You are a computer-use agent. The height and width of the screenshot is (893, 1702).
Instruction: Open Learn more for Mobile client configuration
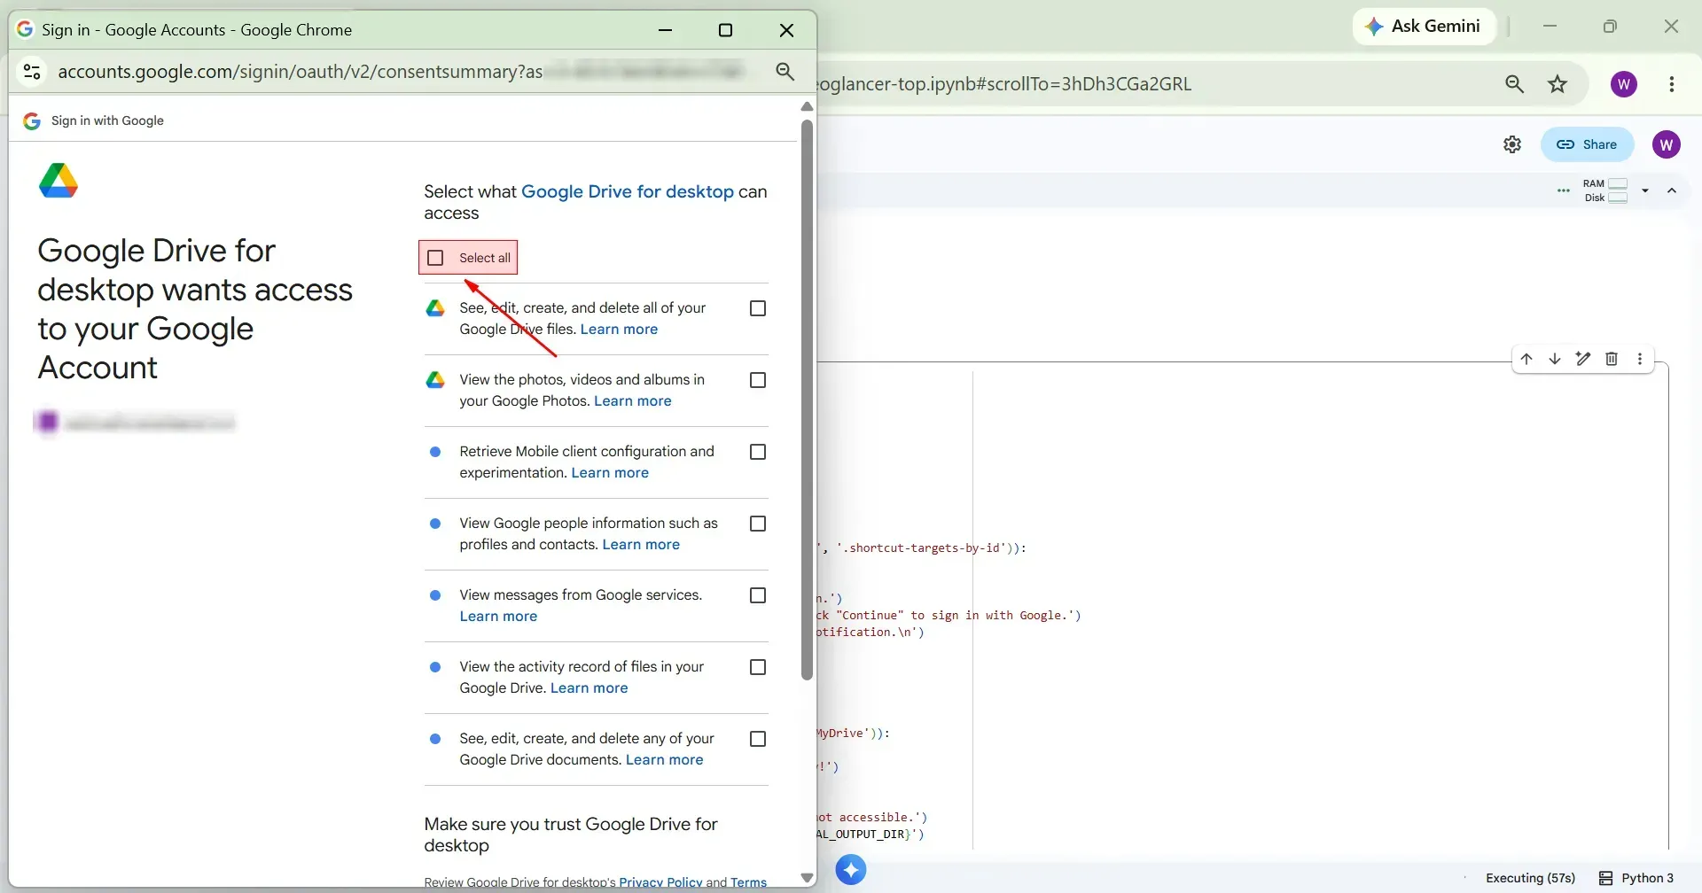(610, 473)
